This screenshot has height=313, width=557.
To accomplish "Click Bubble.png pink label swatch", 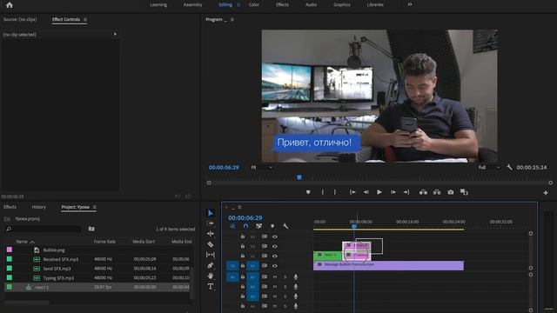I will (x=10, y=250).
